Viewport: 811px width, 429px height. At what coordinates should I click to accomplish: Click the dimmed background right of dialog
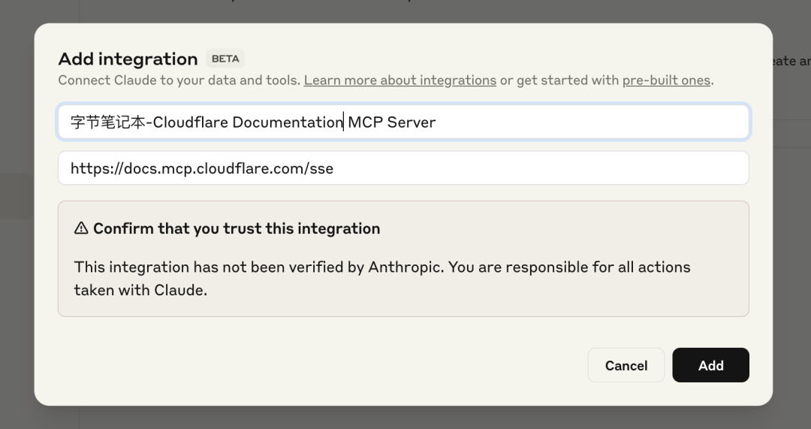tap(792, 225)
